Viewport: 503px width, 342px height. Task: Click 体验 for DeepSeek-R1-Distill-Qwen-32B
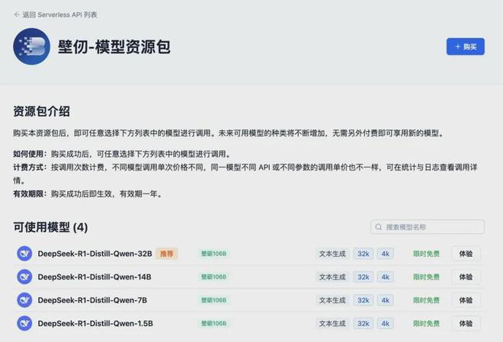click(x=466, y=254)
